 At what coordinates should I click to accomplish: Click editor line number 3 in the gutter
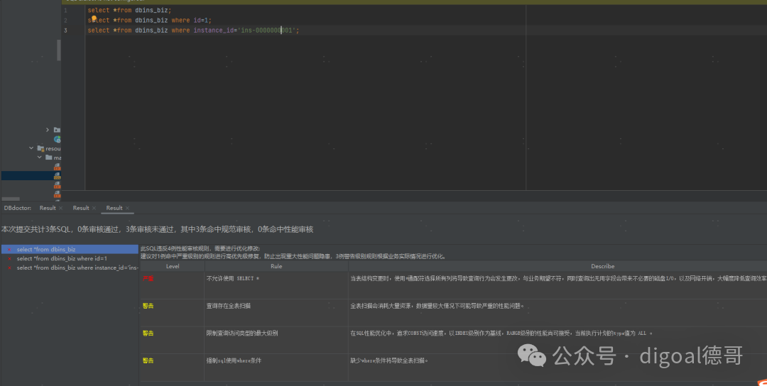(65, 31)
